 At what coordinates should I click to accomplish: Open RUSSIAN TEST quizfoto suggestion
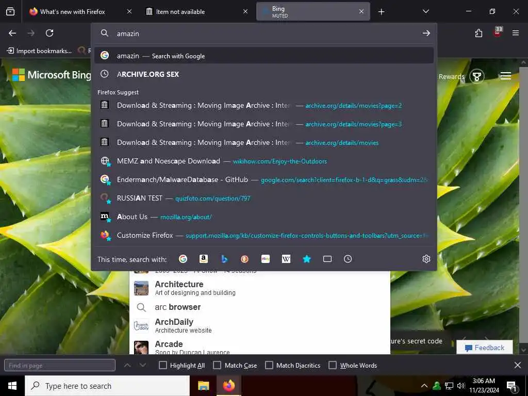point(263,198)
